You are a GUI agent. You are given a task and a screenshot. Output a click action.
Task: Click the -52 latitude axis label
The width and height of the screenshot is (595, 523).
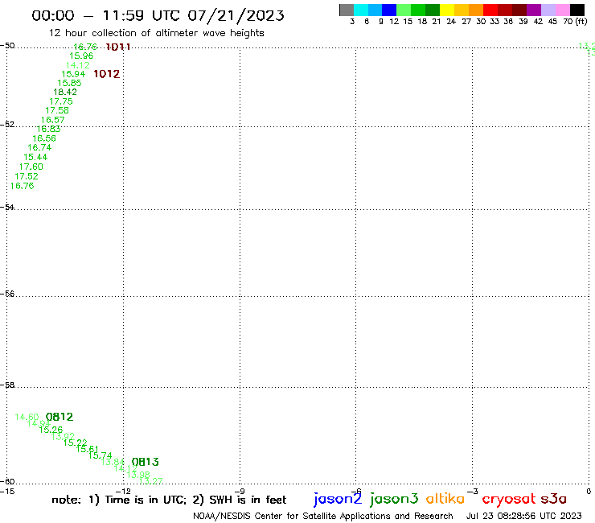(7, 125)
